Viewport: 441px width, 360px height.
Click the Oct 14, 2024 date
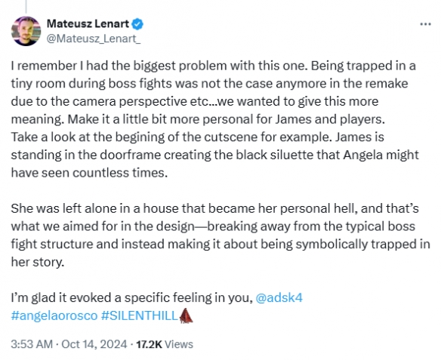pos(94,344)
